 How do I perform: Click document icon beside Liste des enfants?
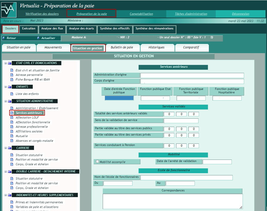tap(12, 94)
